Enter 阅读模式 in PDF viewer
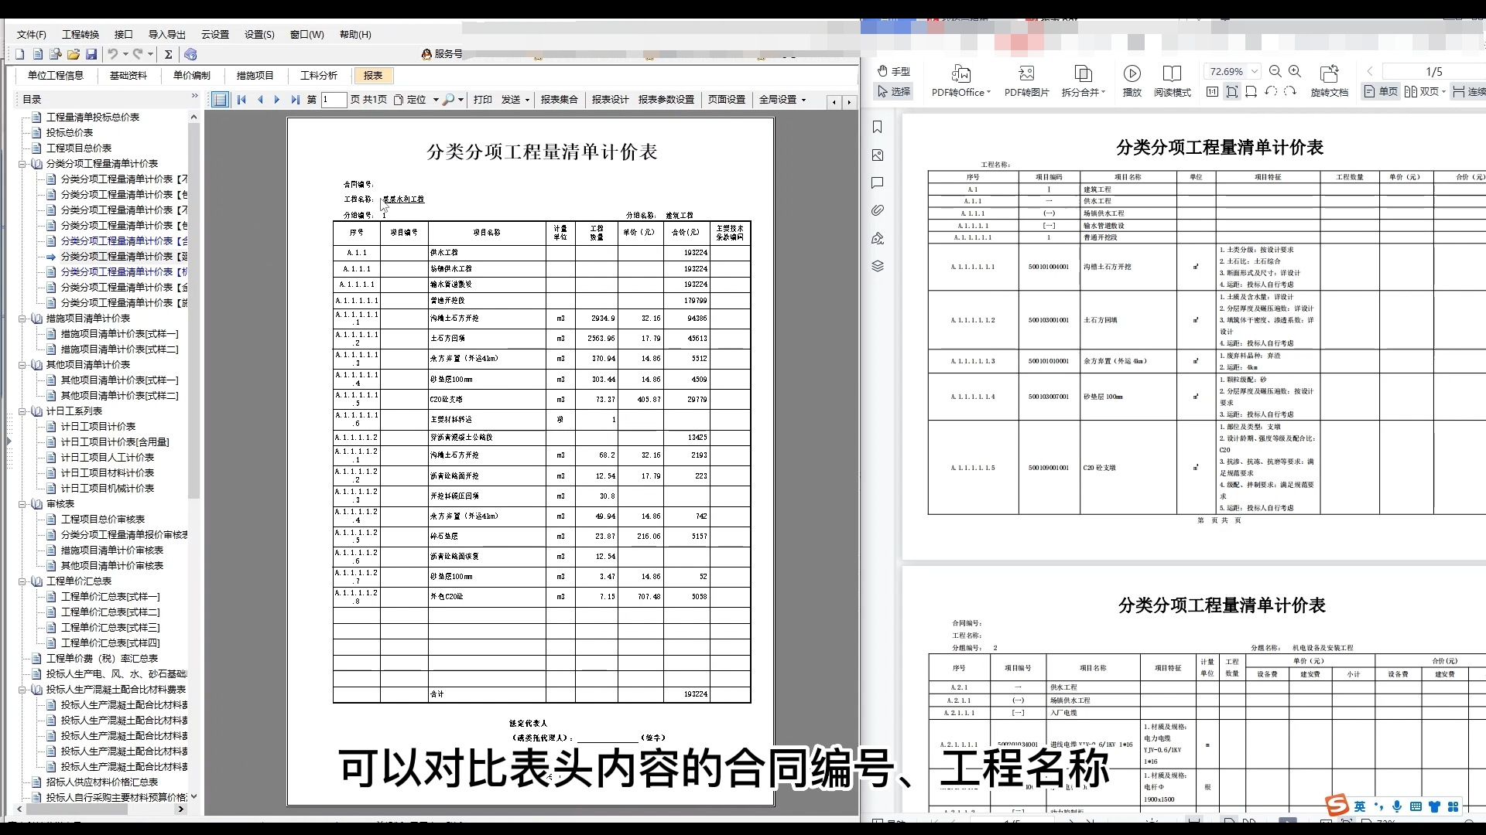The height and width of the screenshot is (835, 1486). pos(1172,81)
